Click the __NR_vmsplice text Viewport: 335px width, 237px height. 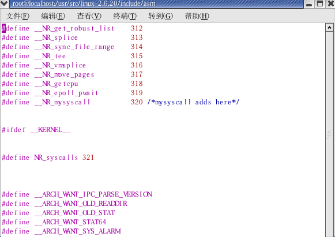coord(60,65)
